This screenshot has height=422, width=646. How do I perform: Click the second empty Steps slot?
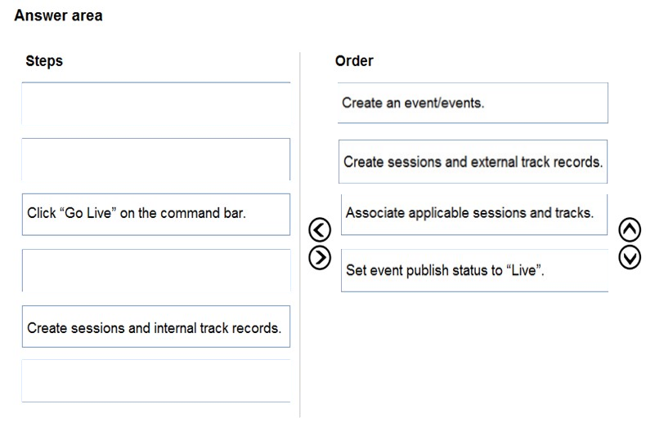pos(156,159)
